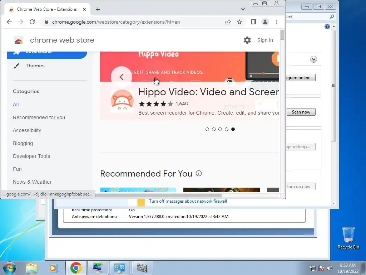Click the address bar URL
This screenshot has width=366, height=275.
pos(116,22)
